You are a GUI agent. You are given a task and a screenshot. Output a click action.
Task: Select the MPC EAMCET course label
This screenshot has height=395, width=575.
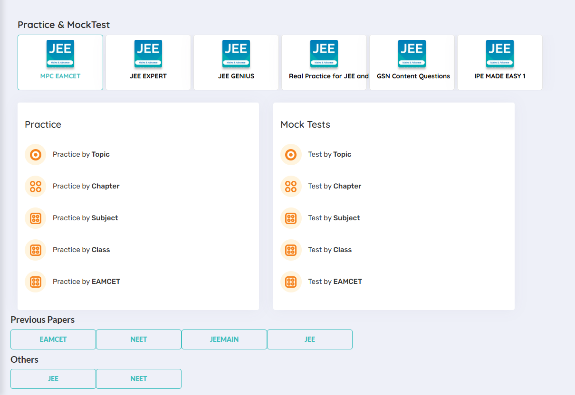click(60, 76)
